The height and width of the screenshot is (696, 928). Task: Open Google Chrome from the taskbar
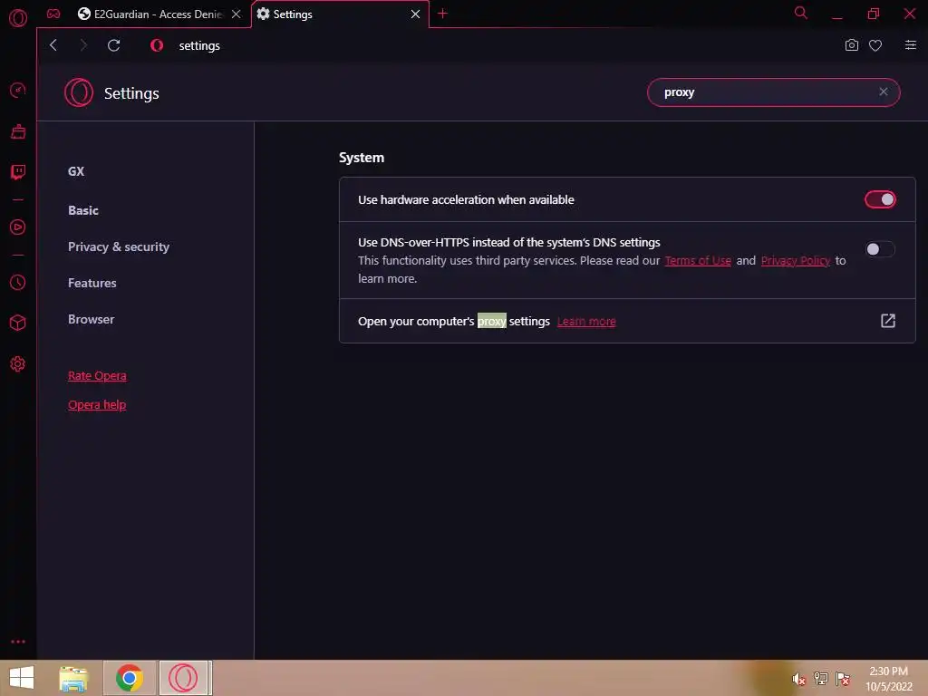(130, 678)
